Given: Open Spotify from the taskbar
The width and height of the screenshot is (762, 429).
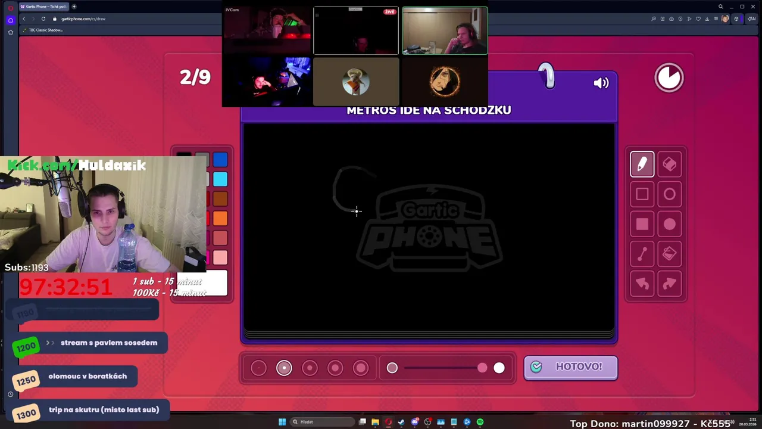Looking at the screenshot, I should pyautogui.click(x=480, y=422).
